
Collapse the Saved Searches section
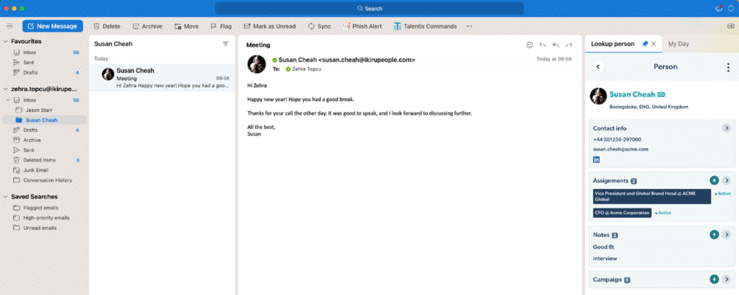[x=6, y=196]
